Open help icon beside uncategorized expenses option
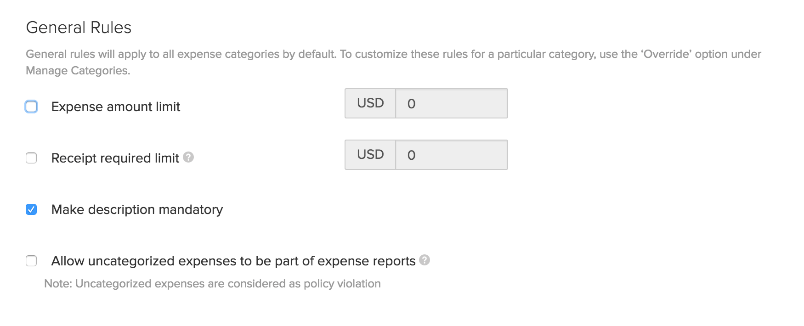The width and height of the screenshot is (804, 326). (425, 260)
